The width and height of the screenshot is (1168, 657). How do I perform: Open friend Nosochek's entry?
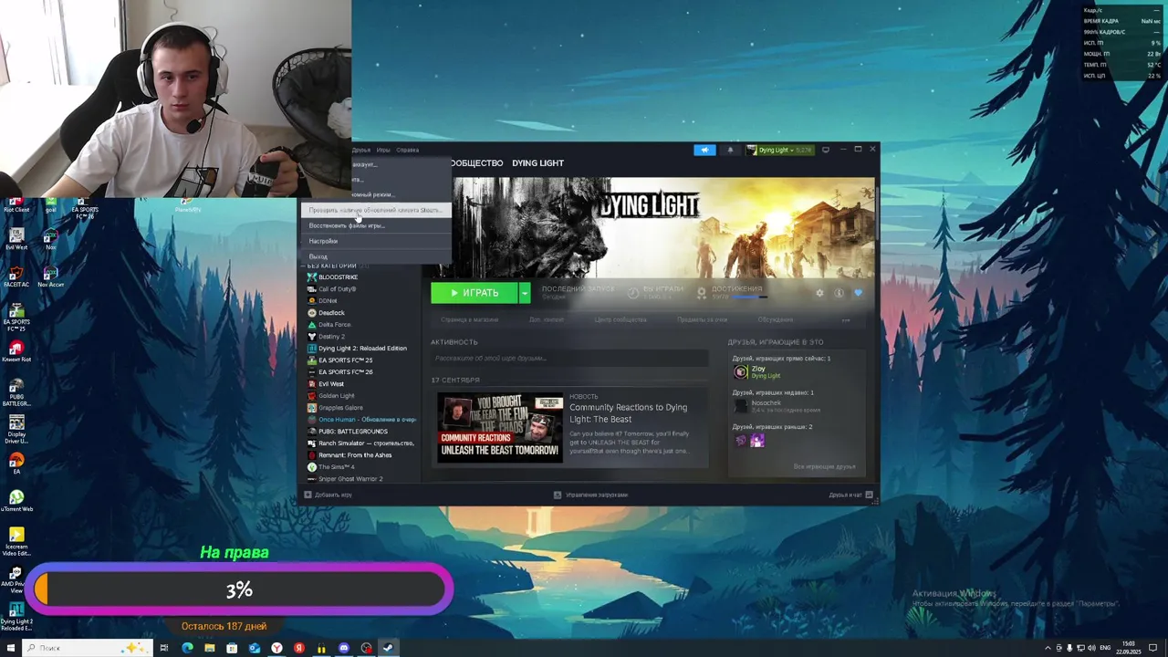click(765, 406)
